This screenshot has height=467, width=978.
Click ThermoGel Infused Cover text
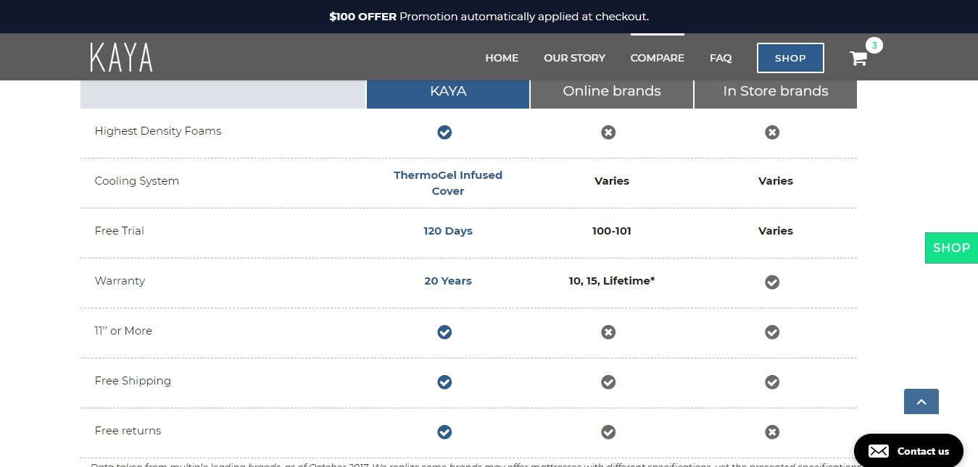(x=448, y=183)
